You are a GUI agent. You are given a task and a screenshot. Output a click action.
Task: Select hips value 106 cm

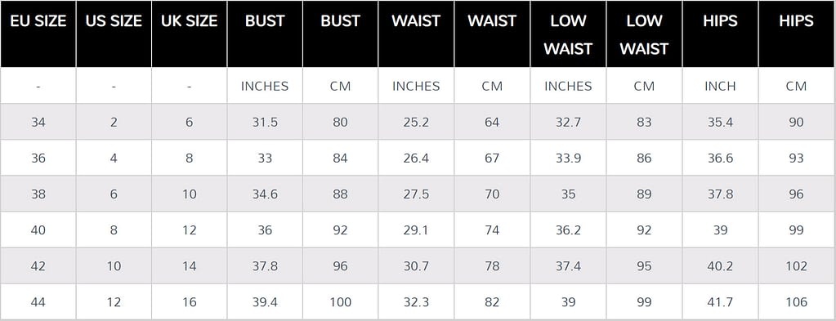797,302
